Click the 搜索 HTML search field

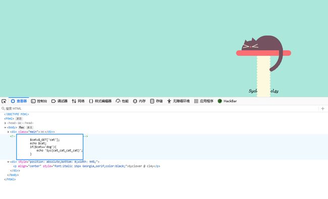click(x=159, y=109)
